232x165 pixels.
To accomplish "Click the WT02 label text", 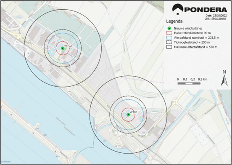I will coord(68,46).
